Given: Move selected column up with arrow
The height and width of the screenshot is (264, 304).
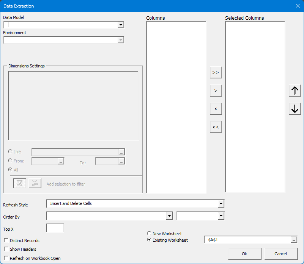Looking at the screenshot, I should tap(295, 91).
